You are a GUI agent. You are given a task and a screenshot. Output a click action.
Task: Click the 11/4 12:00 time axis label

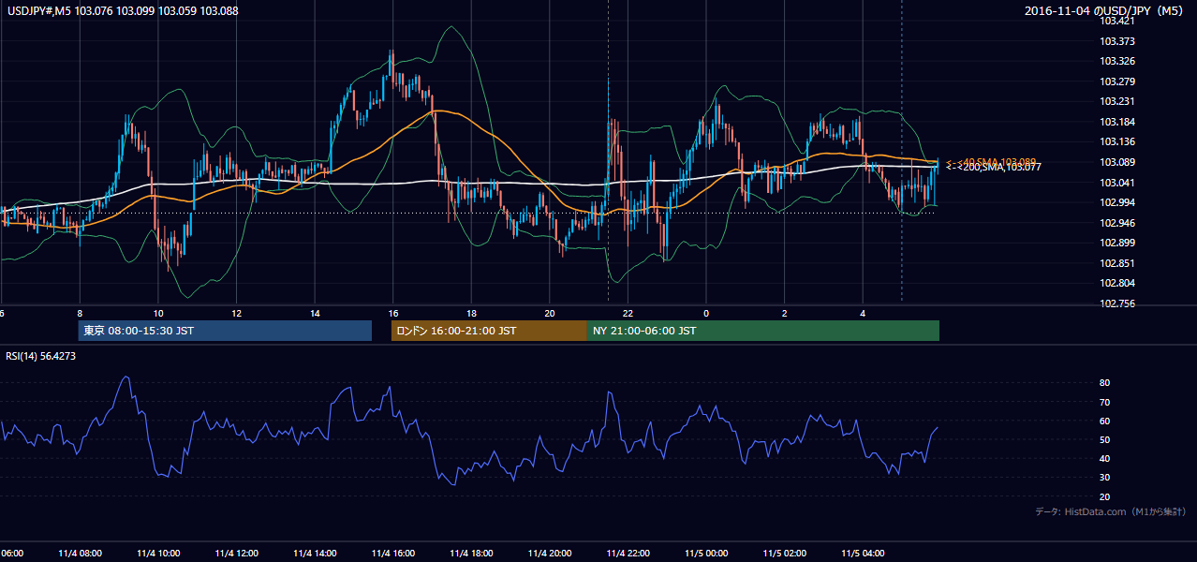[236, 554]
